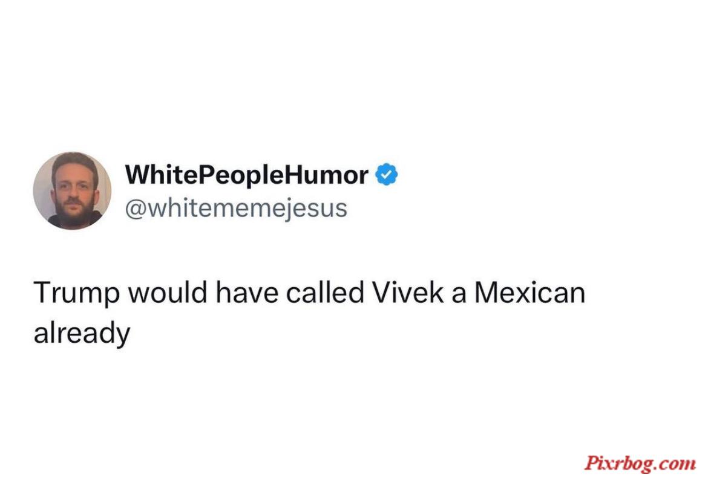Select the name Vivek in the tweet
Image resolution: width=708 pixels, height=483 pixels.
408,292
